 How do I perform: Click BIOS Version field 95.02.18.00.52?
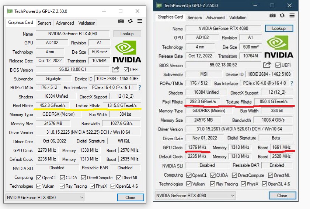[x=223, y=65]
